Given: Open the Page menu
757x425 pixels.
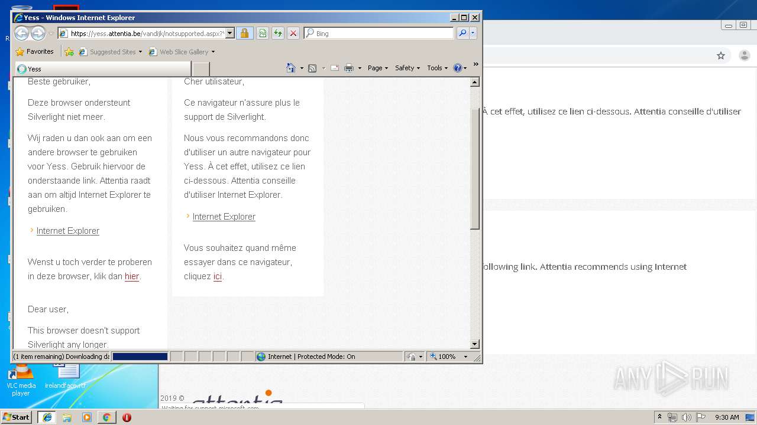Looking at the screenshot, I should pyautogui.click(x=378, y=68).
